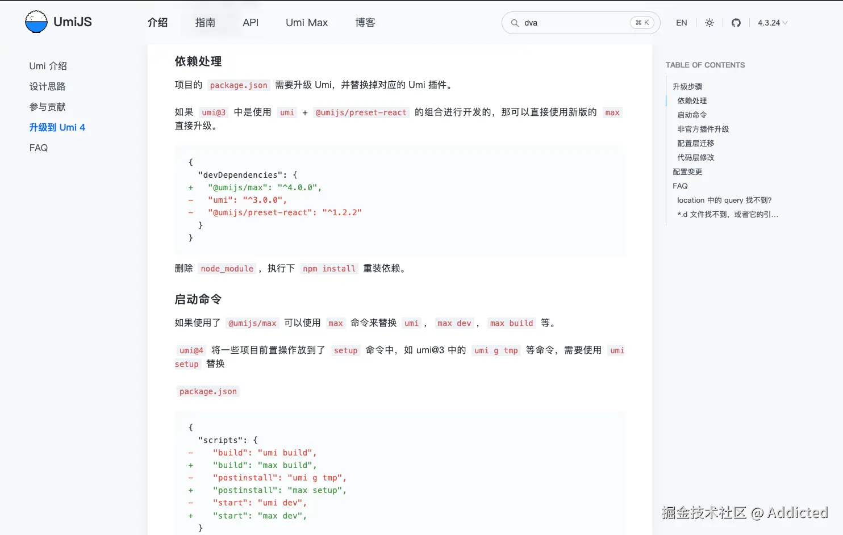The height and width of the screenshot is (535, 843).
Task: Click the ⌘K shortcut badge
Action: point(642,23)
